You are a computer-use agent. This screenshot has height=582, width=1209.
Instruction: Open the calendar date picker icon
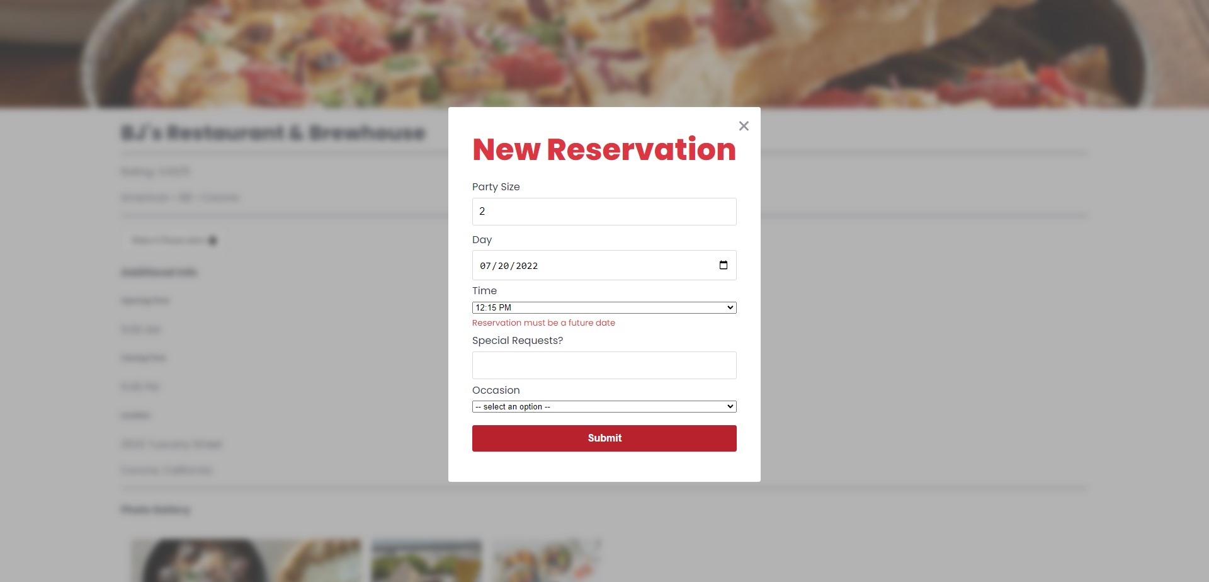[x=723, y=265]
